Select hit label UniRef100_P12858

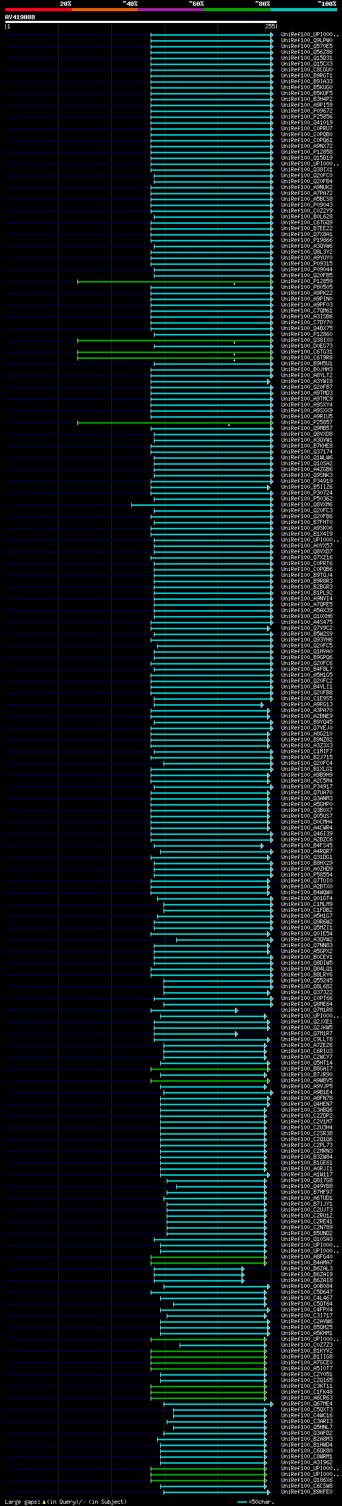click(307, 151)
